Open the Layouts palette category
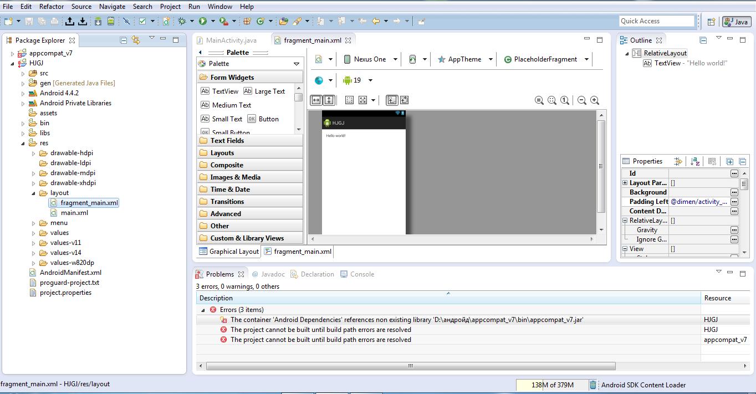Screen dimensions: 756x394 [x=250, y=153]
